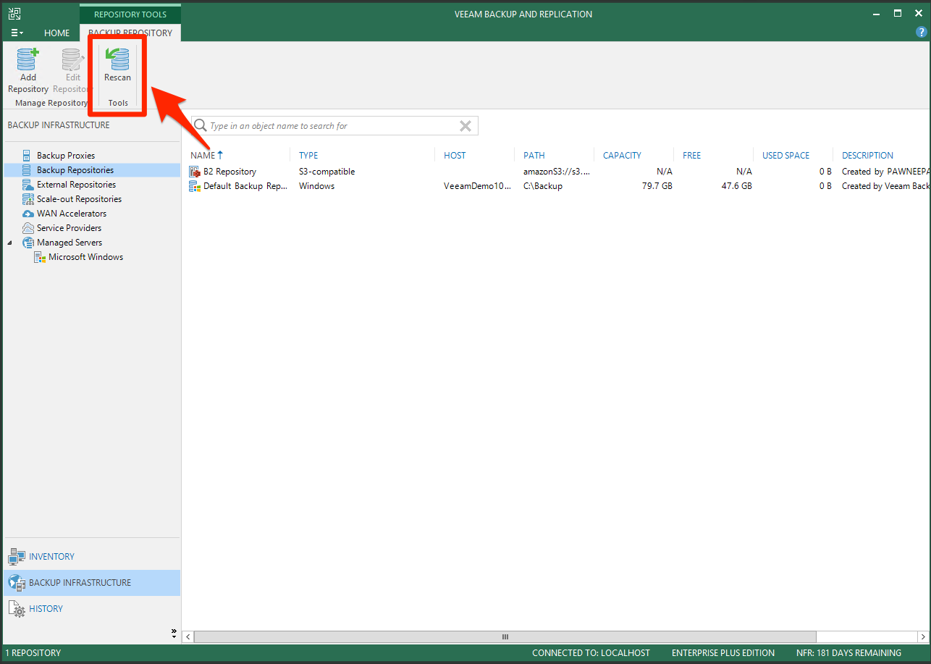This screenshot has height=664, width=931.
Task: Select External Repositories tree node
Action: [x=76, y=185]
